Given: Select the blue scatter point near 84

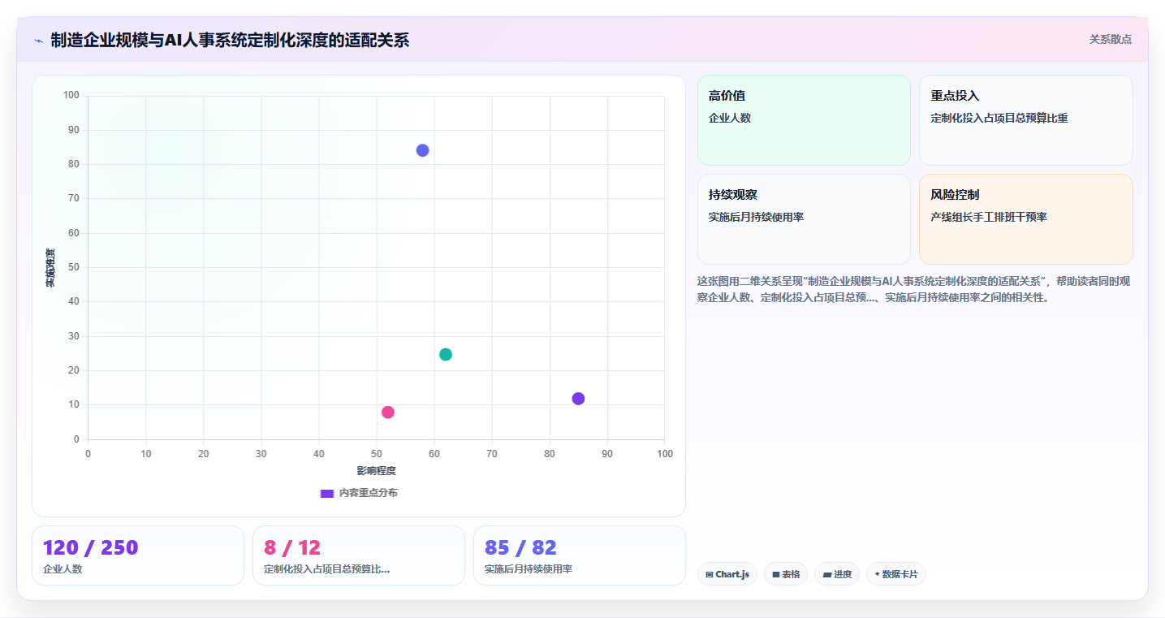Looking at the screenshot, I should tap(422, 150).
